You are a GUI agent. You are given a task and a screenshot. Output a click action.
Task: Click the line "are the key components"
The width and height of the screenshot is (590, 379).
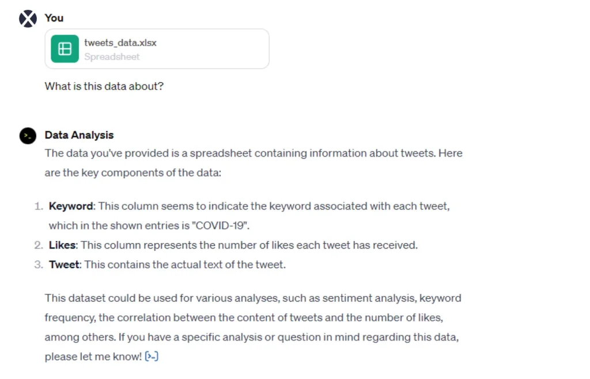133,173
